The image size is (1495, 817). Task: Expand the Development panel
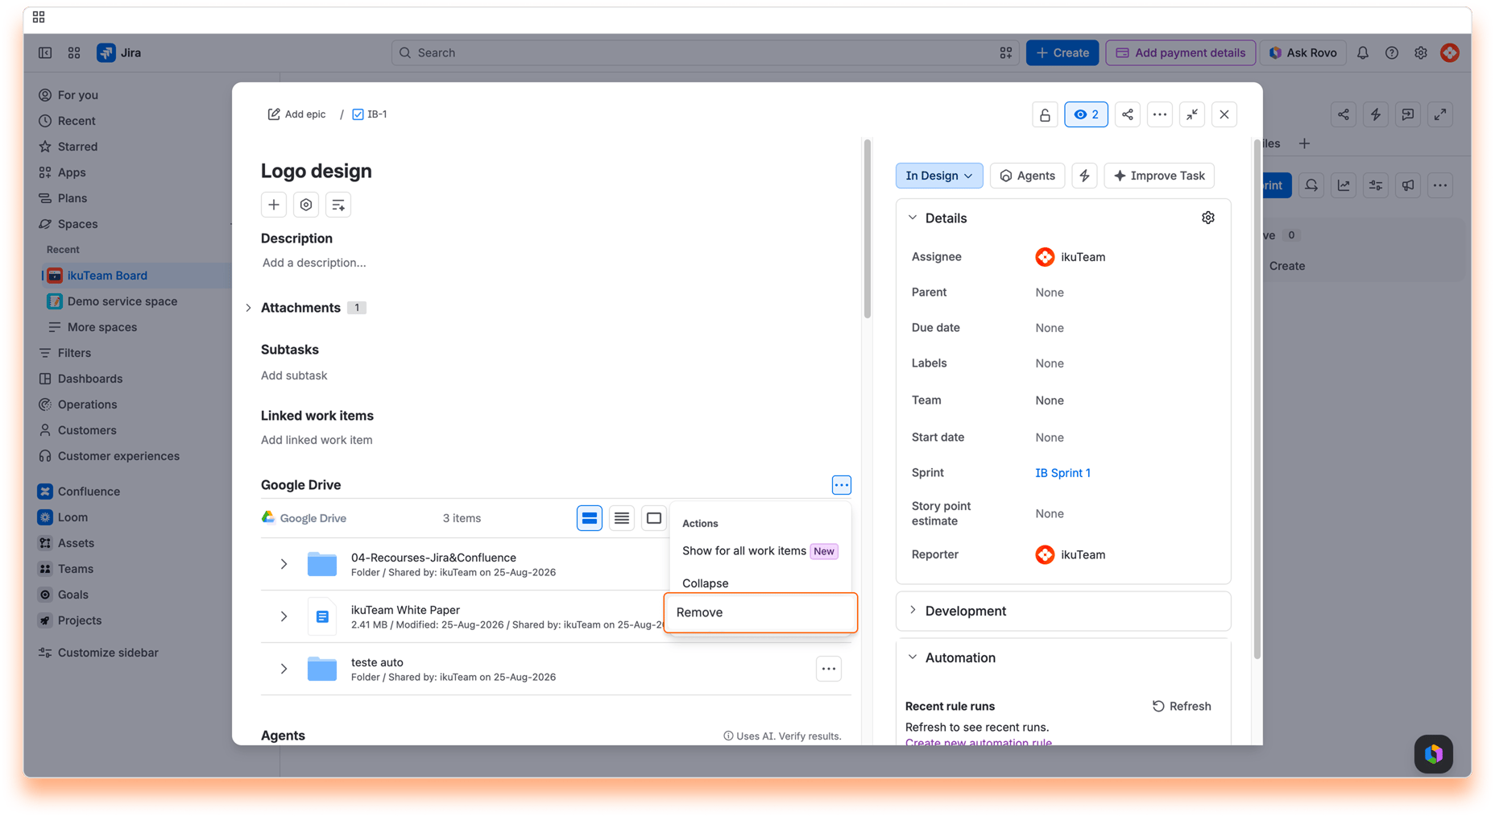pos(913,610)
